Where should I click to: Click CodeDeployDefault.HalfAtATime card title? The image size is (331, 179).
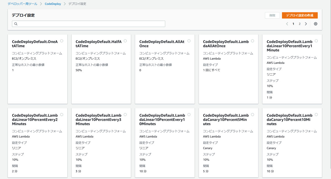pyautogui.click(x=99, y=44)
